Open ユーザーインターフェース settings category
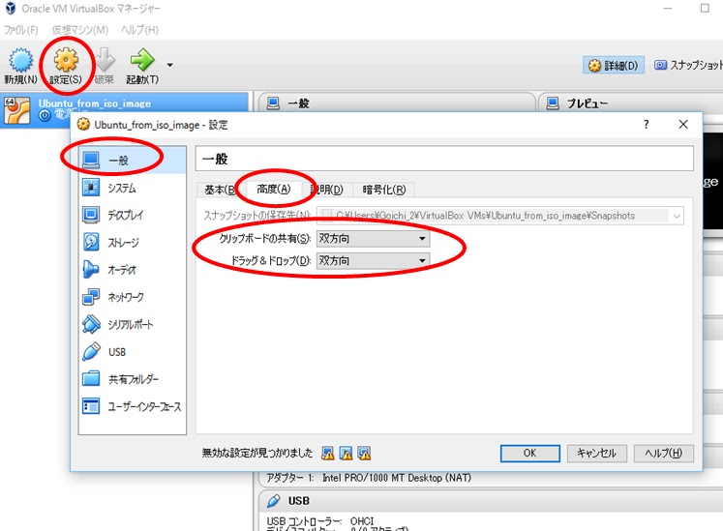 tap(133, 406)
